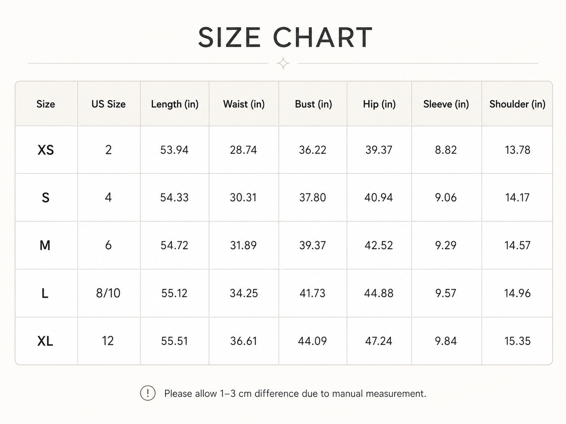Click the Hip (in) column header
This screenshot has height=424, width=566.
[x=379, y=104]
